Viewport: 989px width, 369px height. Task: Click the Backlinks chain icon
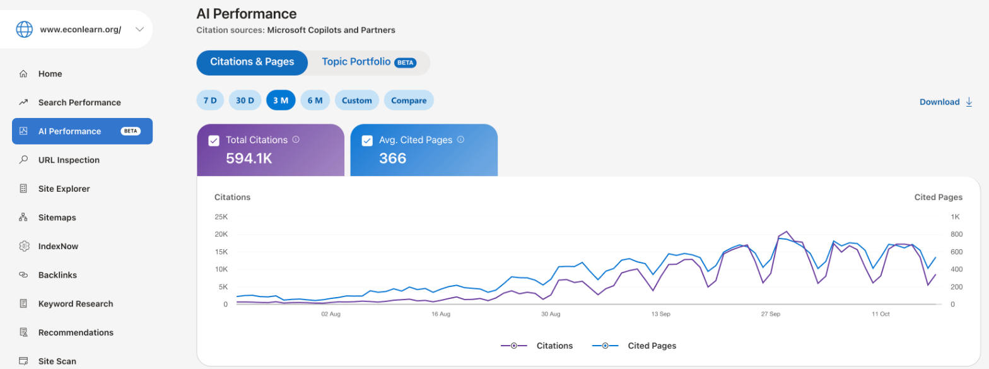pos(23,275)
